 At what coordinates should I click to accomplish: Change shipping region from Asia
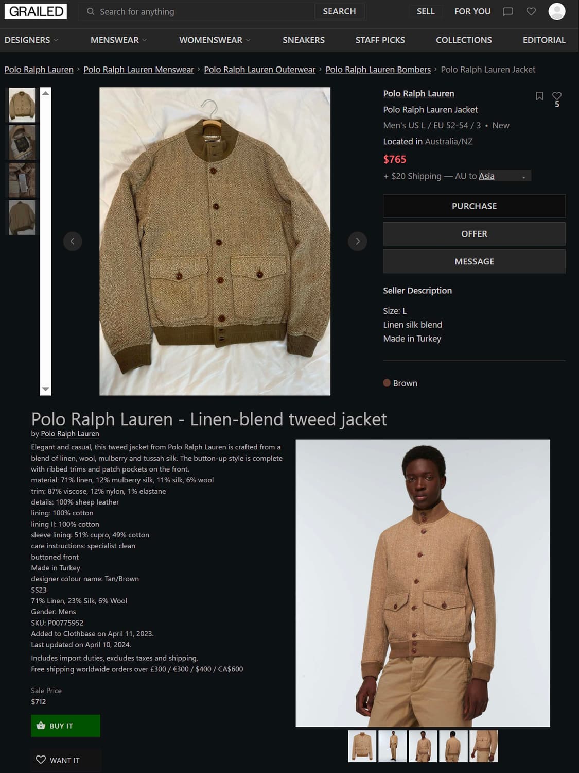click(504, 176)
